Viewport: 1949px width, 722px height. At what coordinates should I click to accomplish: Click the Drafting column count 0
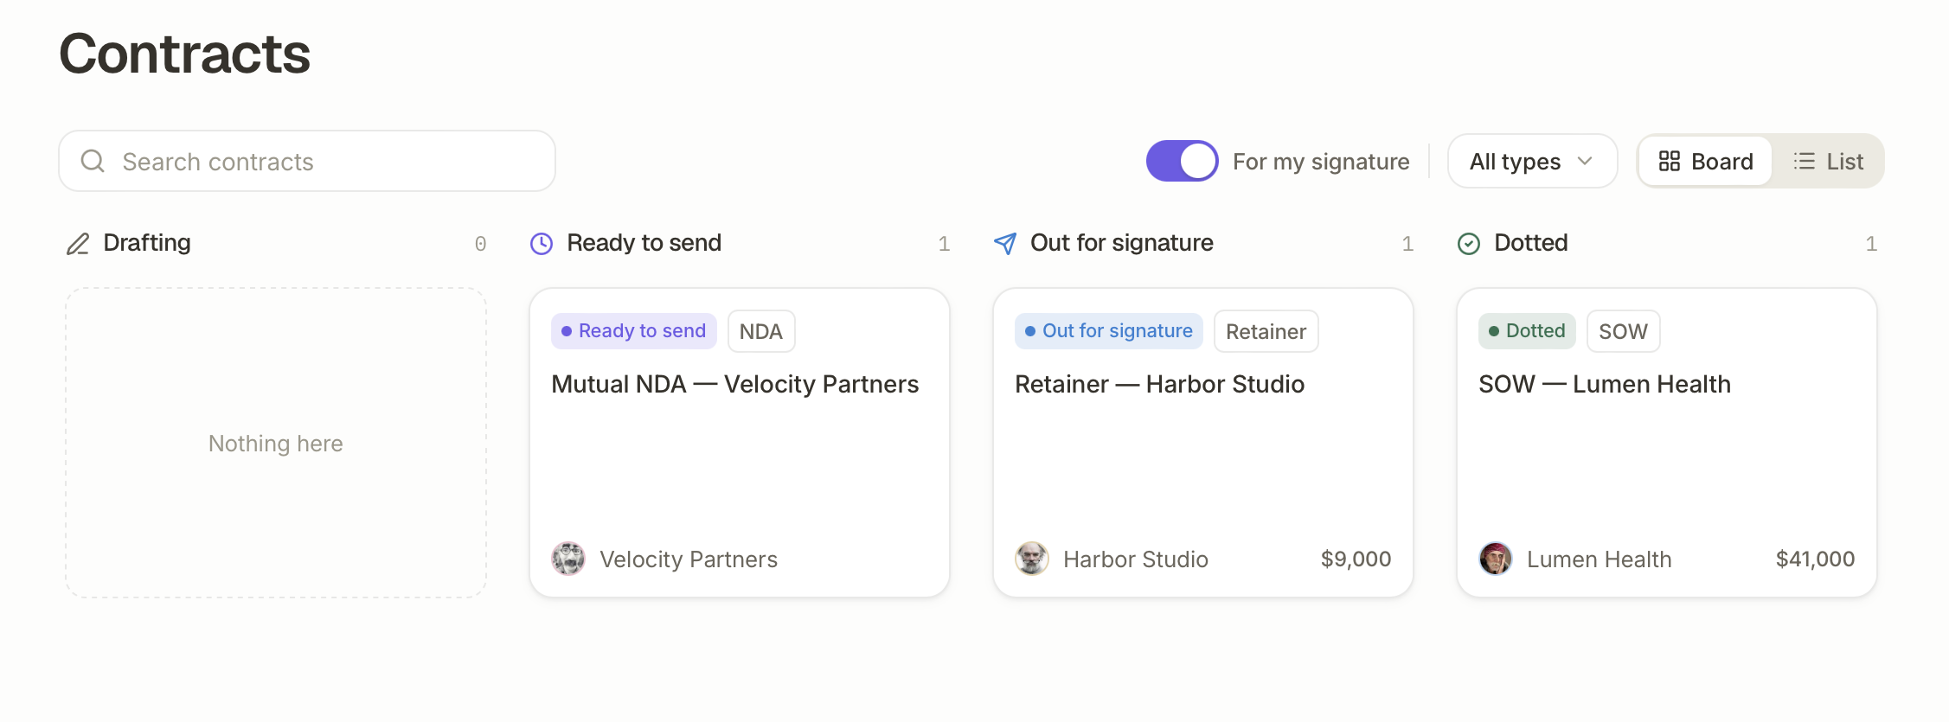[480, 244]
